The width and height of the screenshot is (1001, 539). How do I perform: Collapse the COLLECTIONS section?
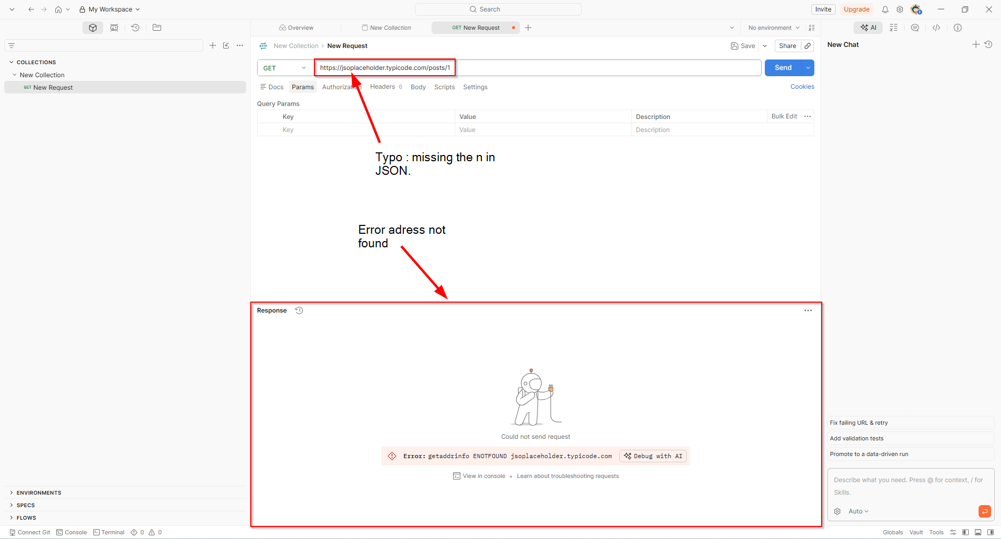11,62
